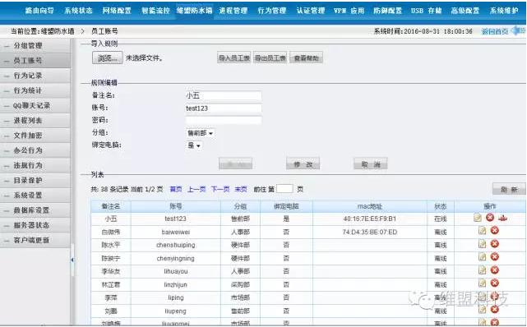The width and height of the screenshot is (527, 327).
Task: Edit the chenshuiping account row
Action: [482, 244]
